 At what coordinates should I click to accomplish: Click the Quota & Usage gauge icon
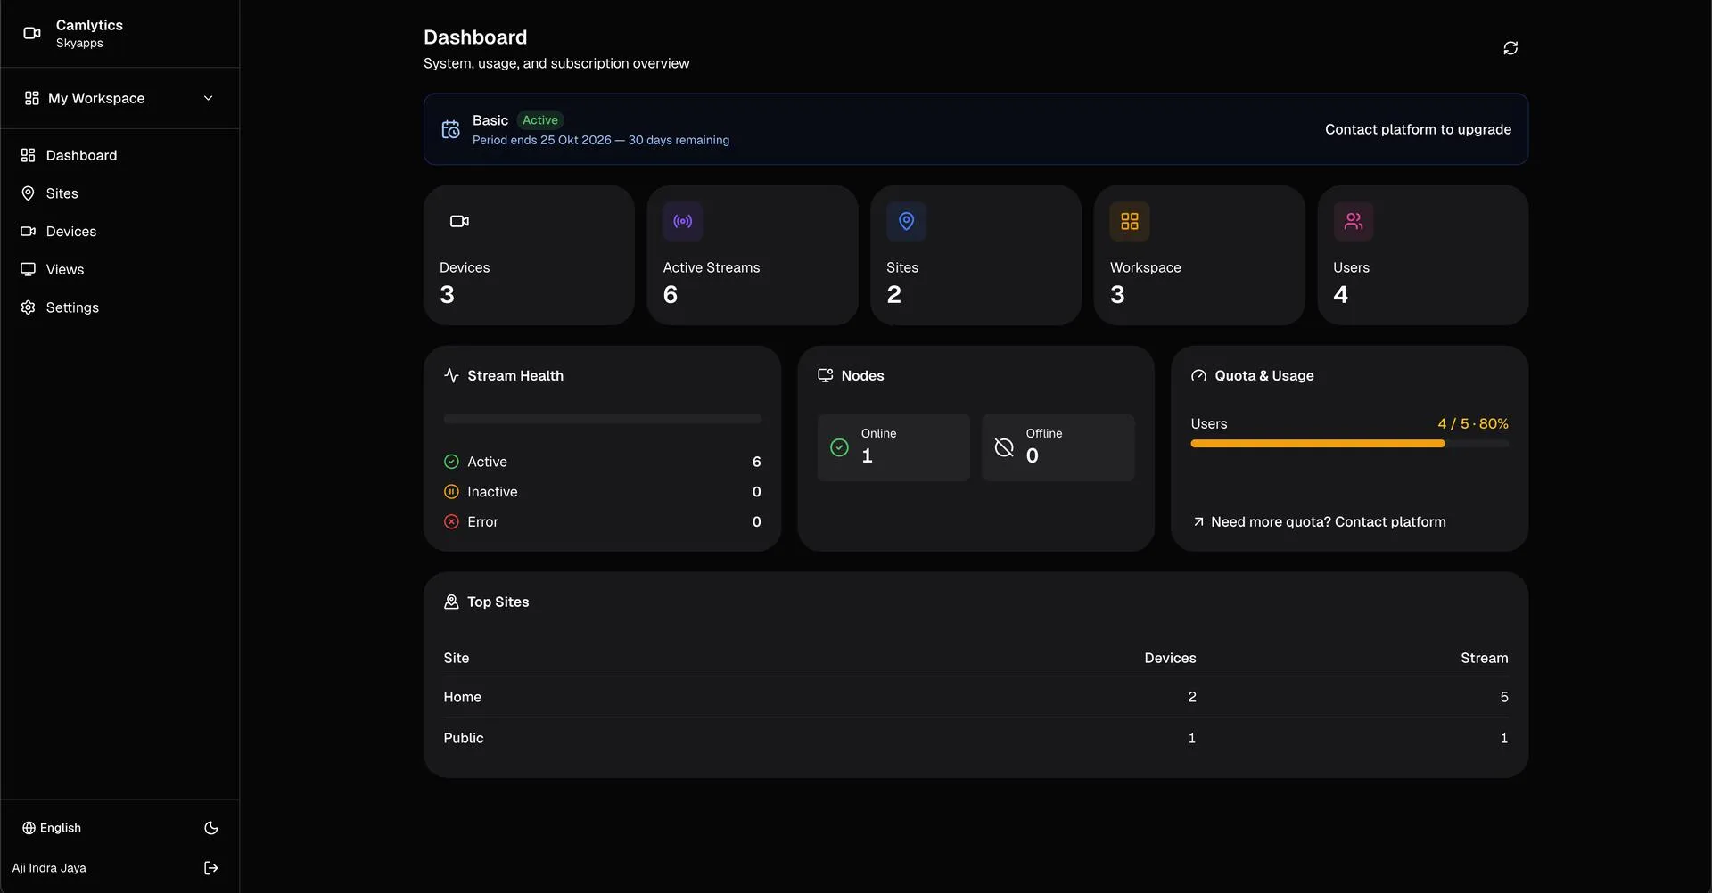click(1199, 375)
